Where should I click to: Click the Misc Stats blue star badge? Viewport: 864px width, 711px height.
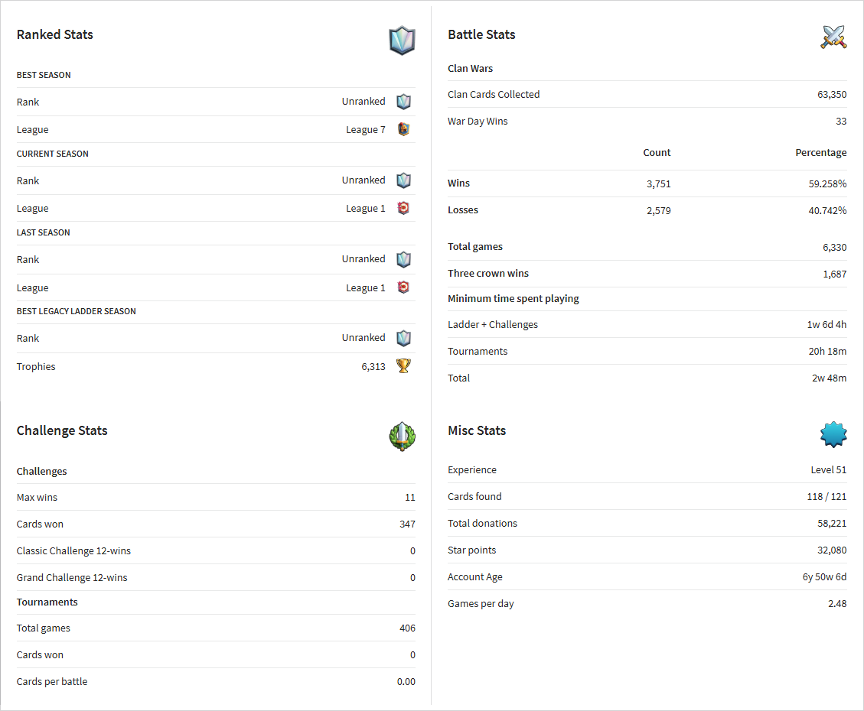pos(833,435)
